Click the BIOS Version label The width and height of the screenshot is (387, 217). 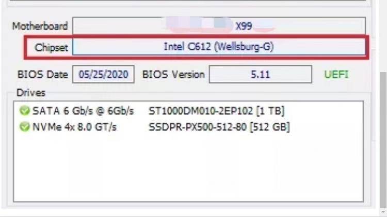click(173, 74)
